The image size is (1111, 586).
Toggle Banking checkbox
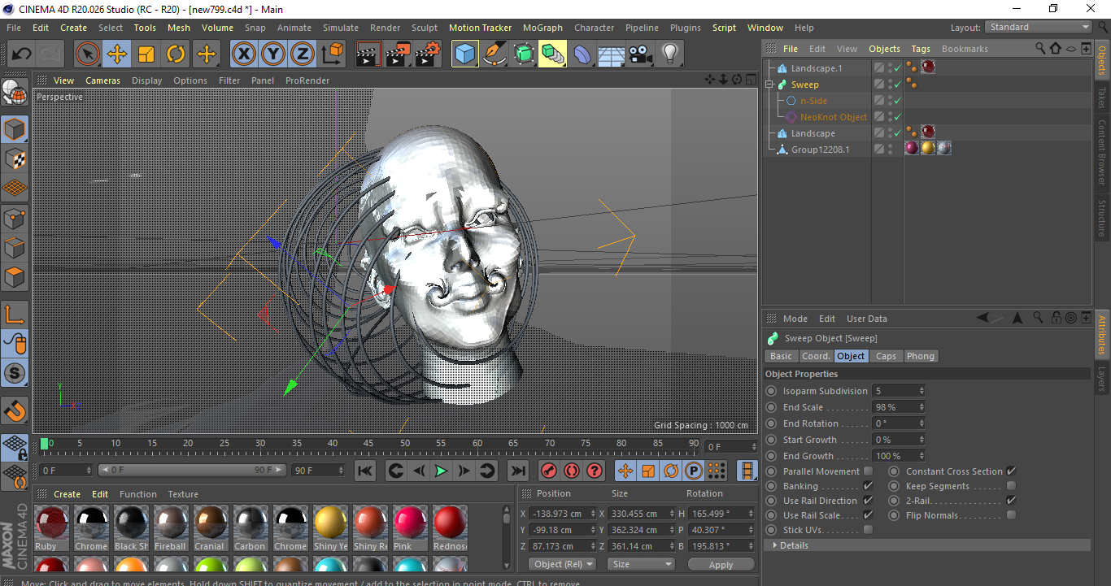(868, 486)
